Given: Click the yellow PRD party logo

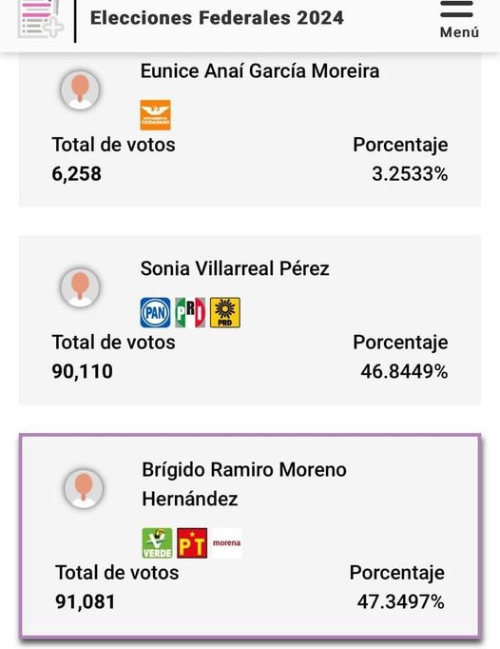Looking at the screenshot, I should pos(225,312).
